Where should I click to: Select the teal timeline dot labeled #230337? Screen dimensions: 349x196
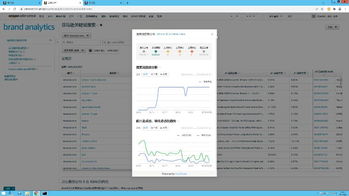click(156, 52)
